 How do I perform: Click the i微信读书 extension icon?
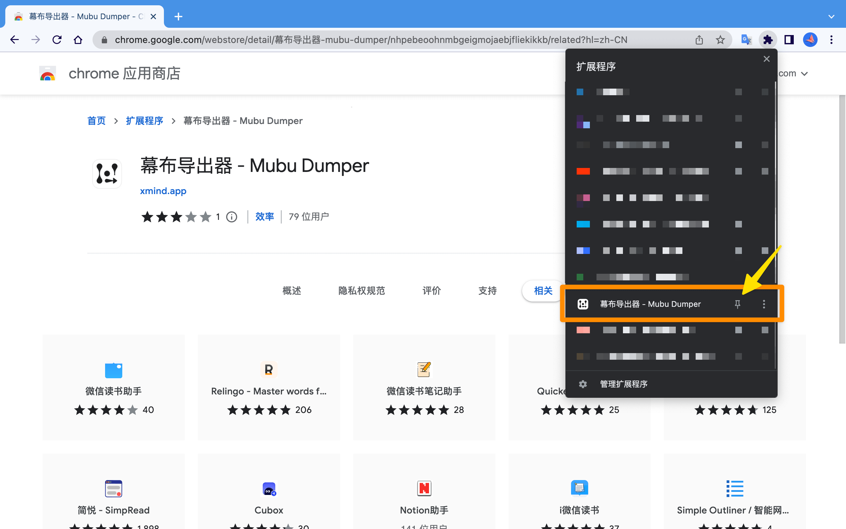pyautogui.click(x=579, y=488)
